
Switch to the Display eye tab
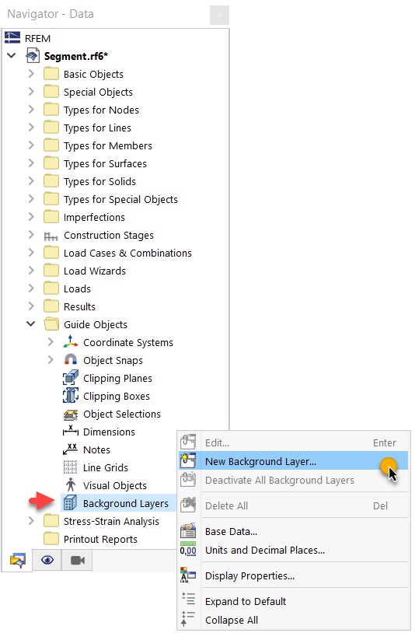47,560
